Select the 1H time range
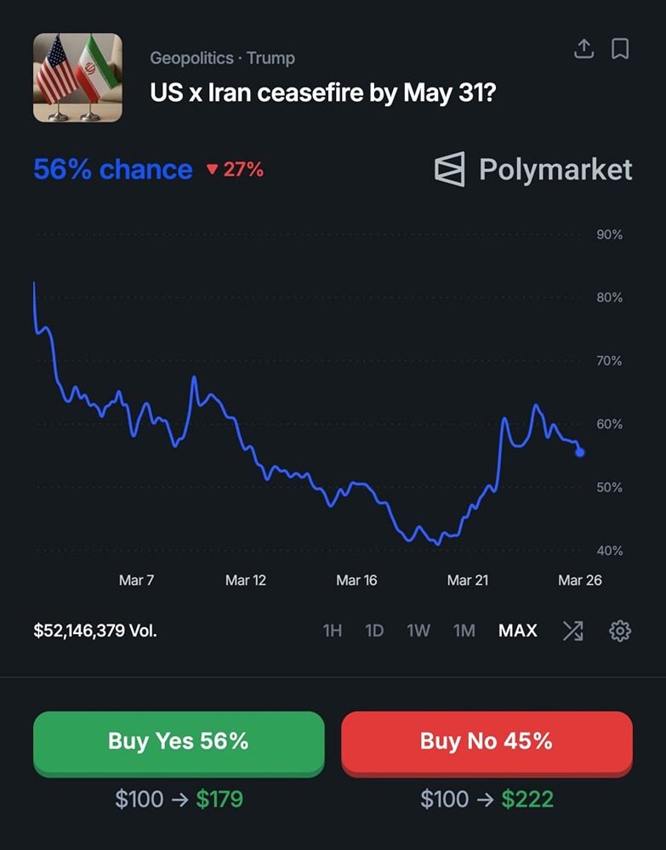Screen dimensions: 666x850 (332, 631)
